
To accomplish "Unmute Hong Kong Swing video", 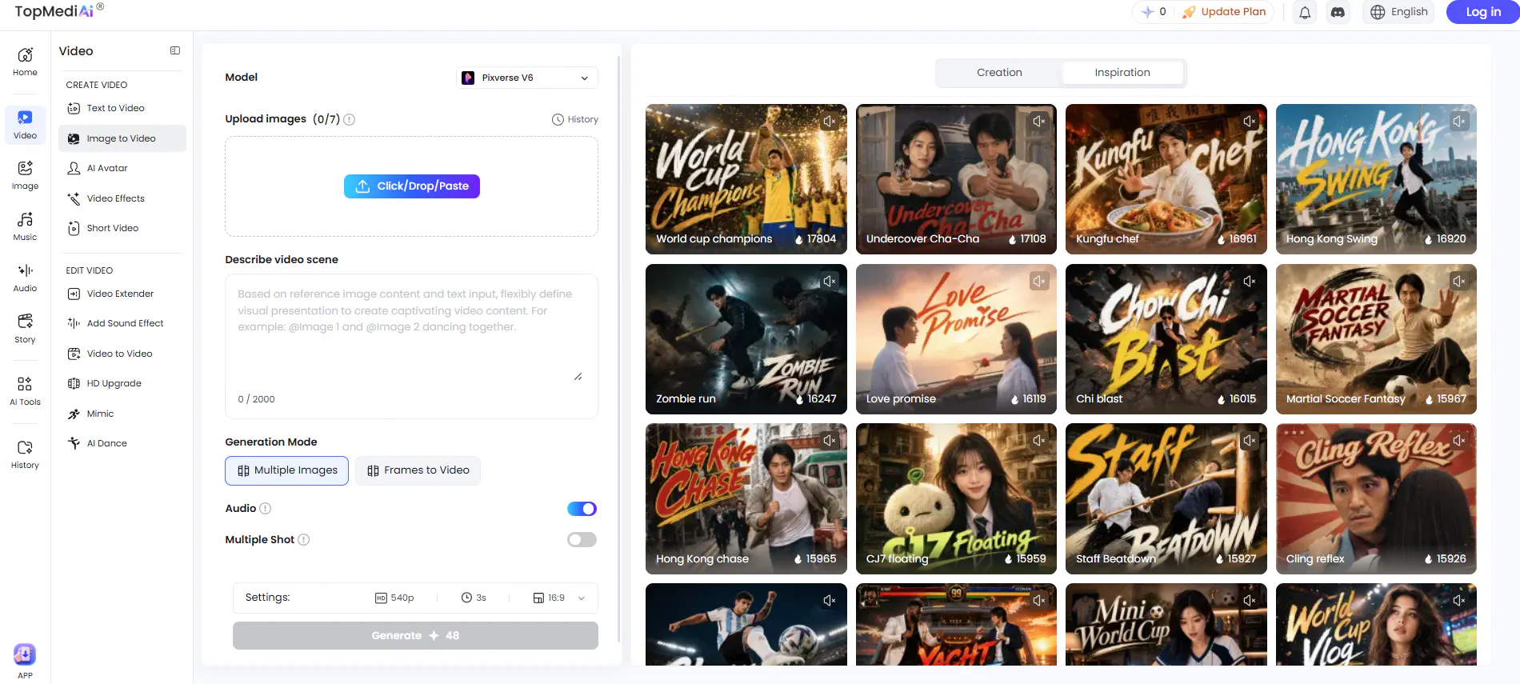I will 1459,122.
